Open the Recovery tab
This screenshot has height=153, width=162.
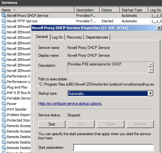(x=75, y=37)
